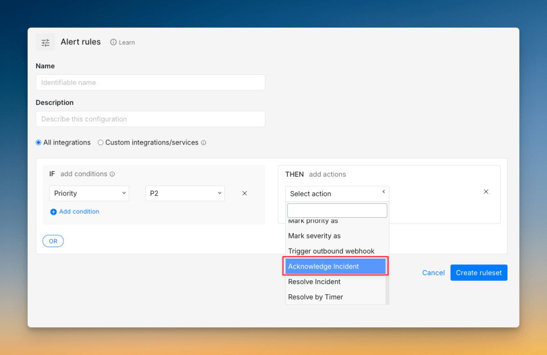Open the P2 value dropdown
The image size is (547, 355).
[185, 193]
